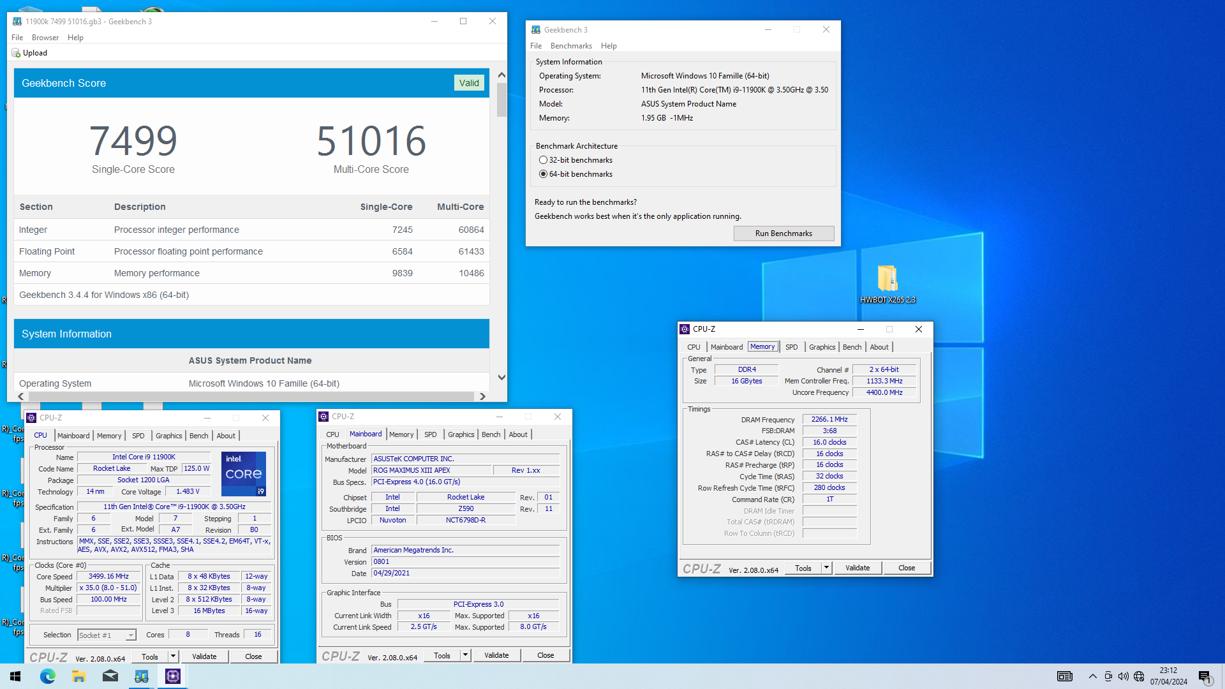Viewport: 1225px width, 689px height.
Task: Show hidden system tray icons
Action: pos(1092,676)
